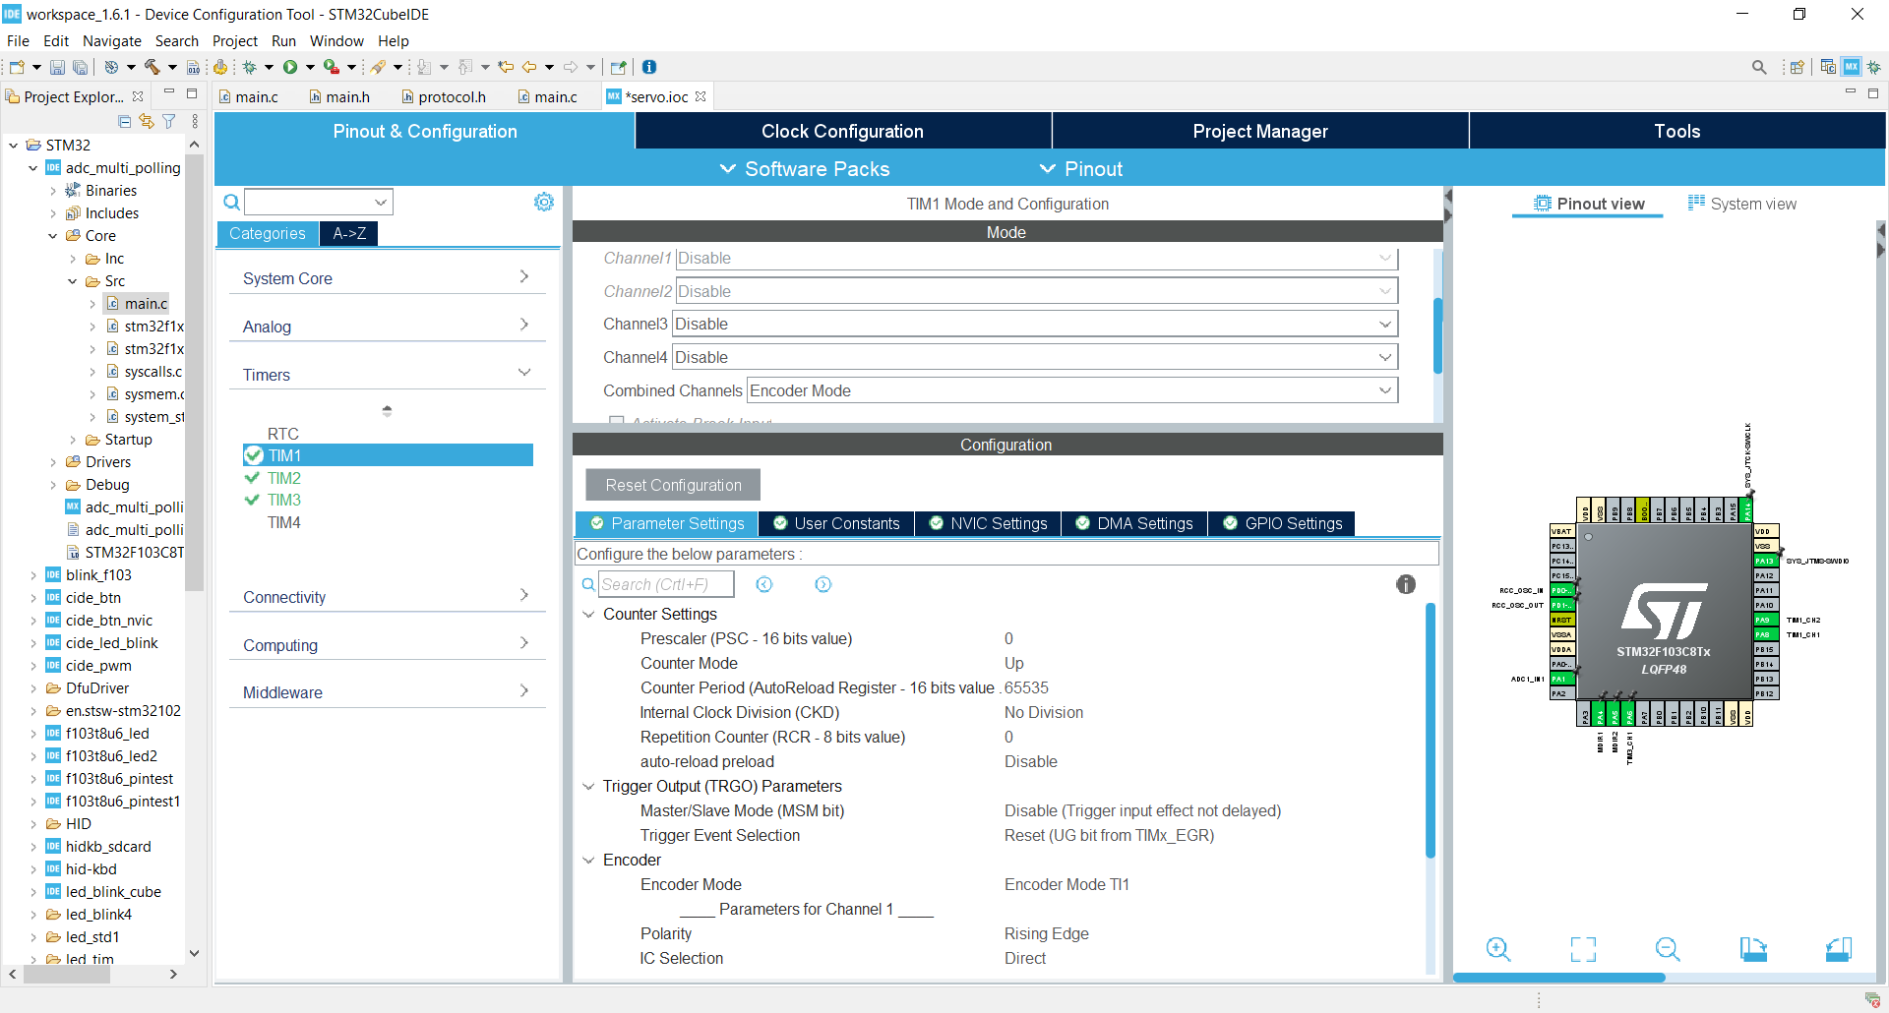
Task: Rotate the chip clockwise
Action: [x=1753, y=949]
